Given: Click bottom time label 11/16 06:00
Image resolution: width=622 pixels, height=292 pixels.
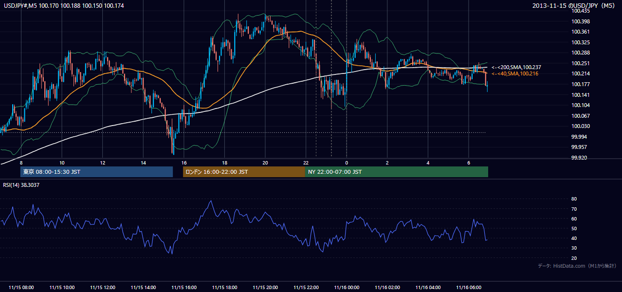Looking at the screenshot, I should click(x=468, y=288).
